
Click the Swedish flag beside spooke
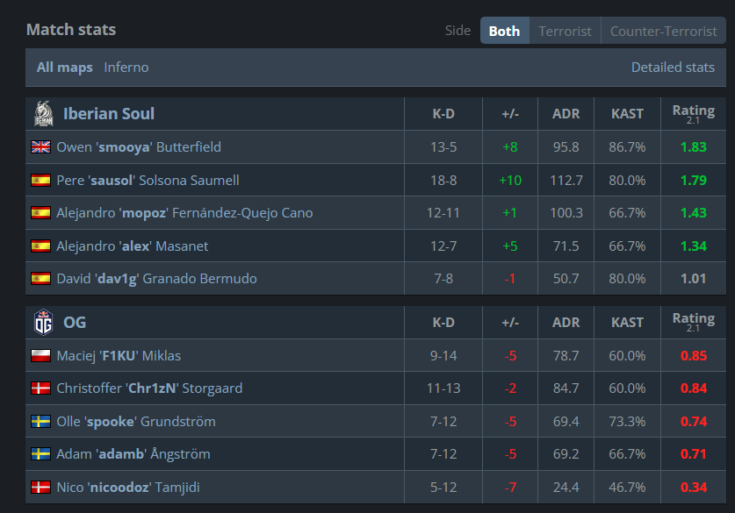pyautogui.click(x=40, y=421)
